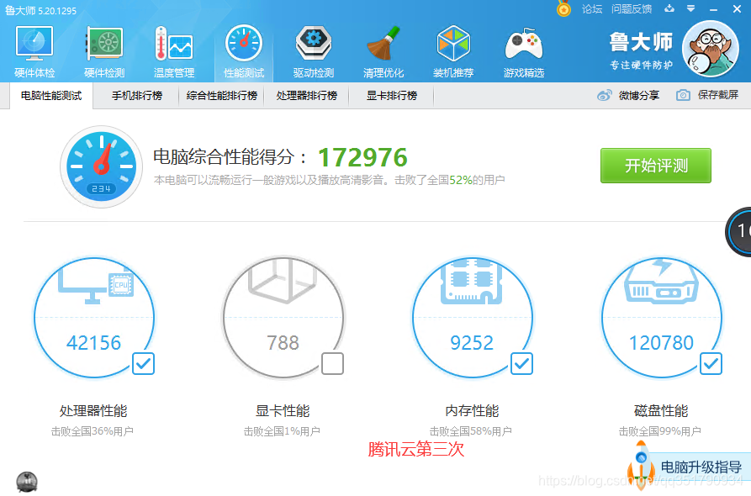The image size is (751, 496).
Task: Switch to 显卡排行榜 tab
Action: click(x=392, y=96)
